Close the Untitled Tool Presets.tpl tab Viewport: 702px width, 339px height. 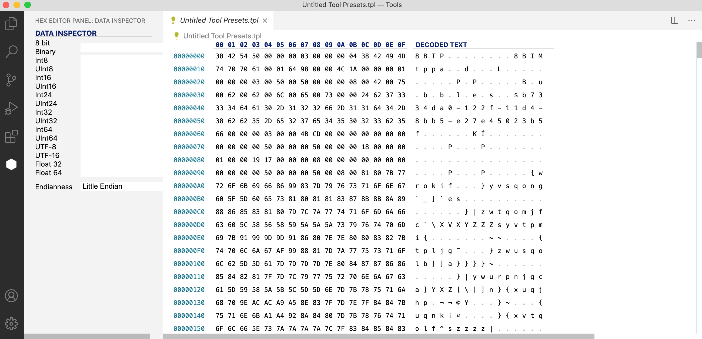click(x=265, y=21)
